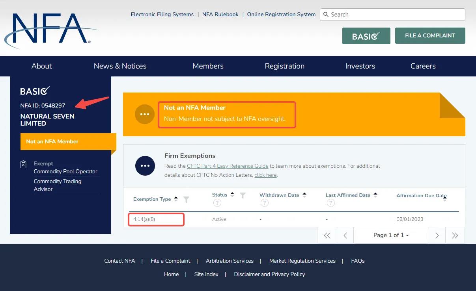Open the Status filter funnel
Screen dimensions: 476x291
[x=243, y=195]
